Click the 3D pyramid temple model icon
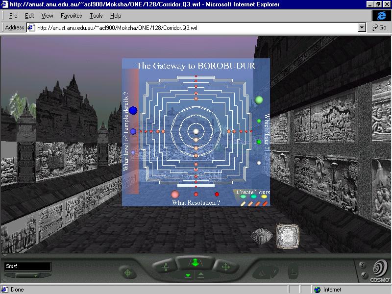 pos(260,236)
